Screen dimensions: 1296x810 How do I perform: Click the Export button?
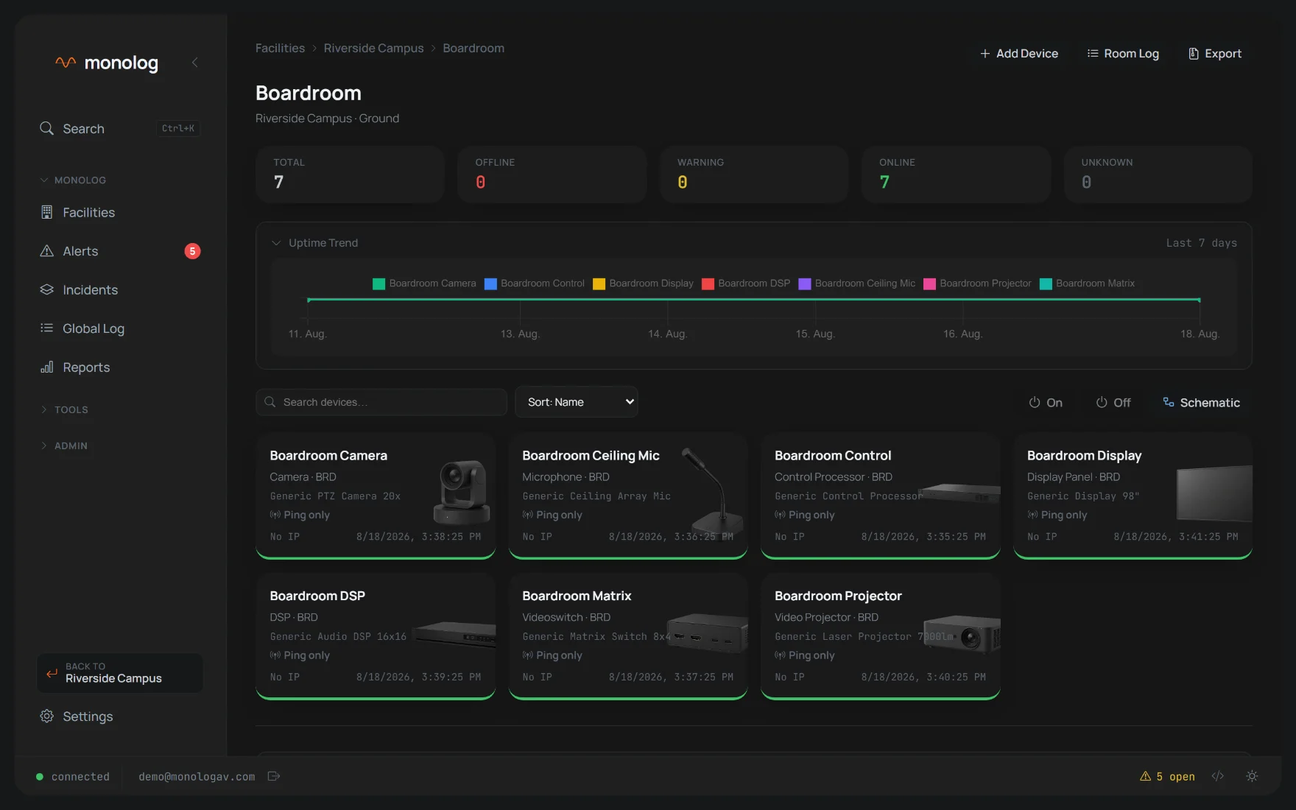pyautogui.click(x=1215, y=54)
